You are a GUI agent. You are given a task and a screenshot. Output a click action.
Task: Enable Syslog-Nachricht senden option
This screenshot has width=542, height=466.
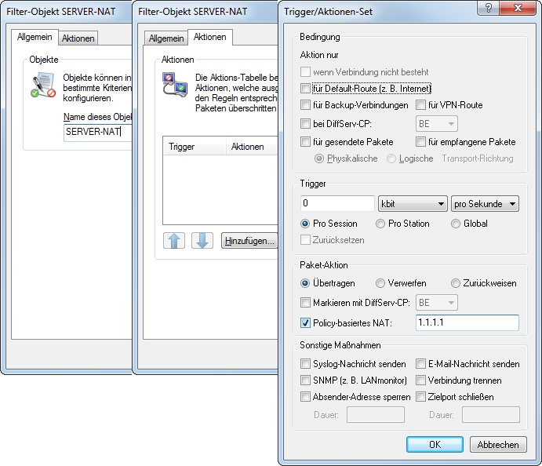(x=306, y=364)
